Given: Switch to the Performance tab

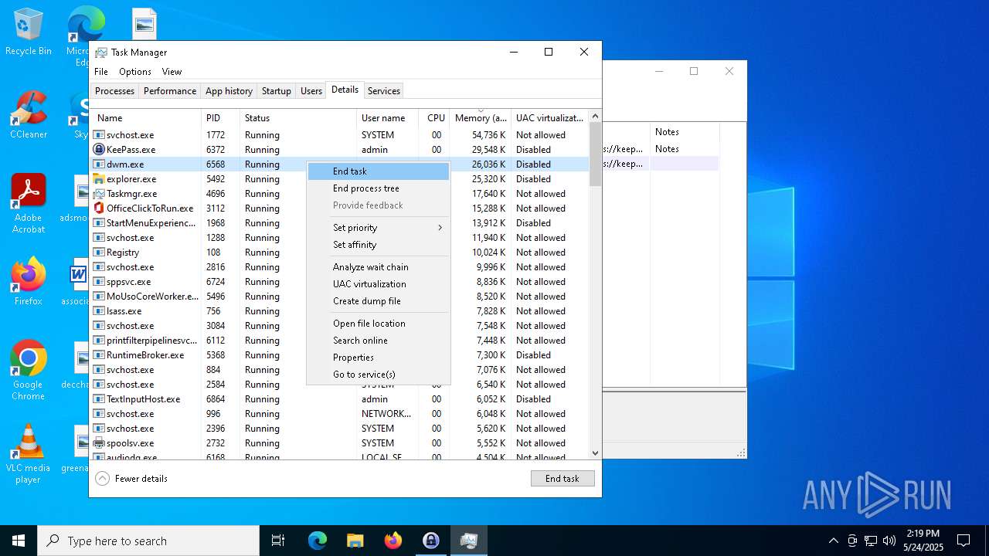Looking at the screenshot, I should click(x=170, y=91).
